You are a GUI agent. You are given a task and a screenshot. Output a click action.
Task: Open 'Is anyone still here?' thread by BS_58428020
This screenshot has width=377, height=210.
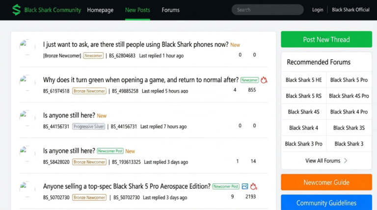click(x=69, y=151)
